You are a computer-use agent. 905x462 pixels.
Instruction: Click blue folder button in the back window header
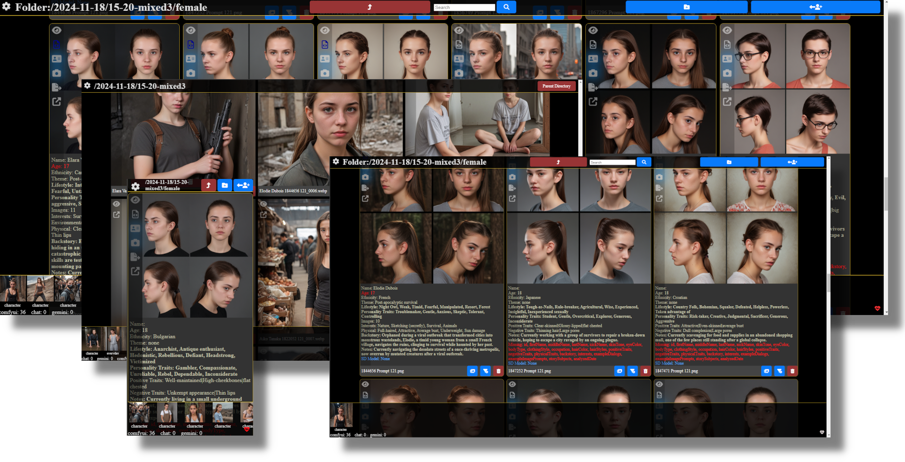click(x=686, y=7)
